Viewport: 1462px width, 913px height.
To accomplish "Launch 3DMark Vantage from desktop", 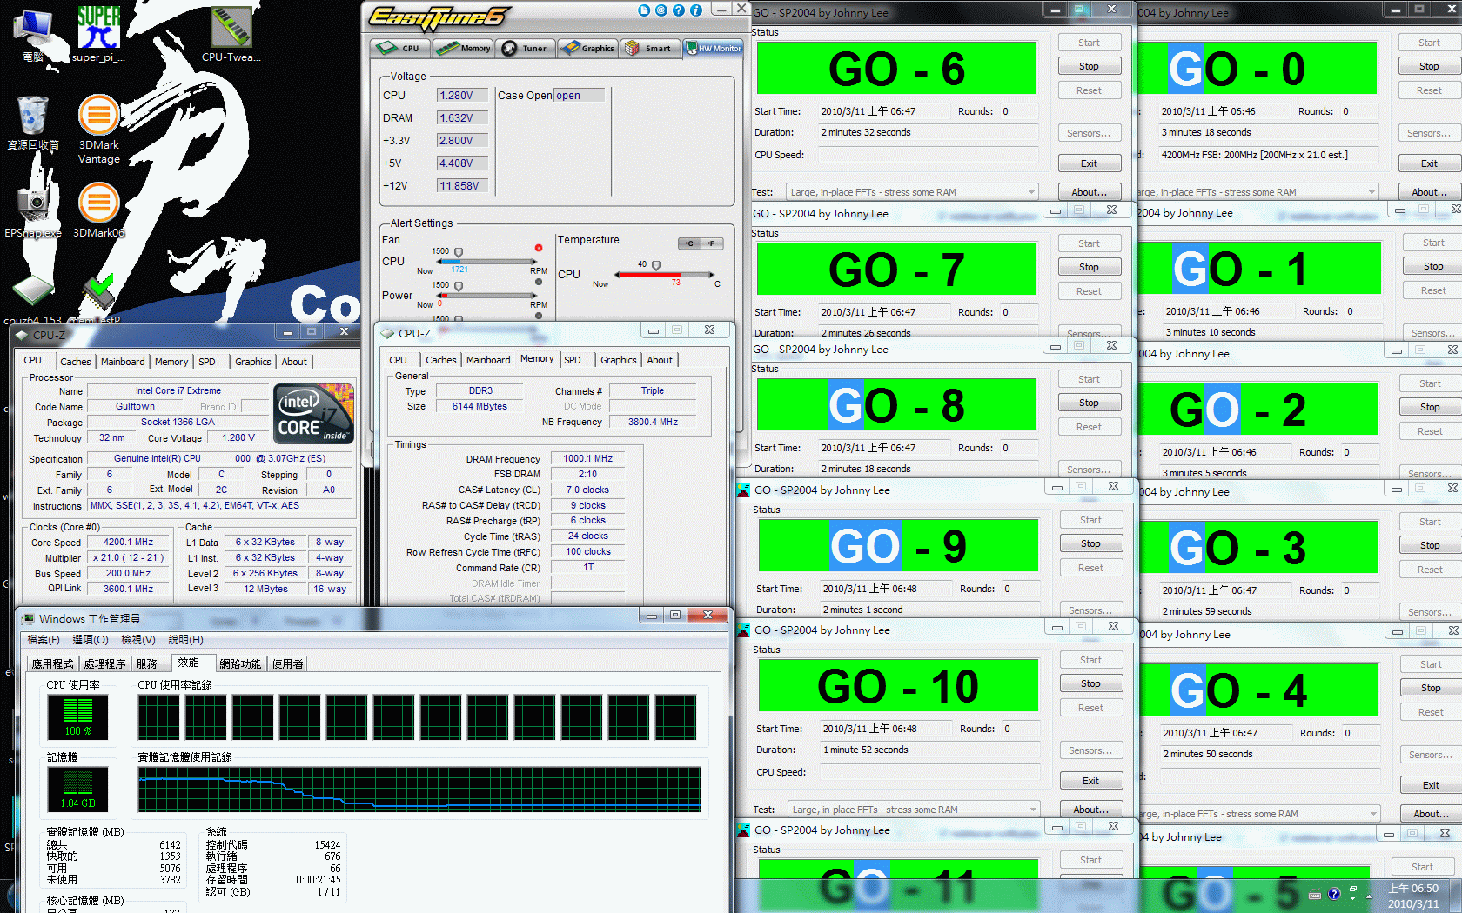I will pos(99,129).
